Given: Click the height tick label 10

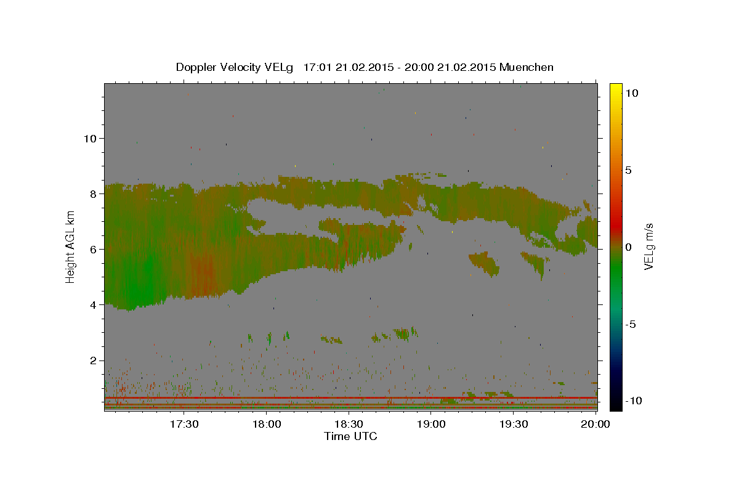Looking at the screenshot, I should [x=91, y=138].
